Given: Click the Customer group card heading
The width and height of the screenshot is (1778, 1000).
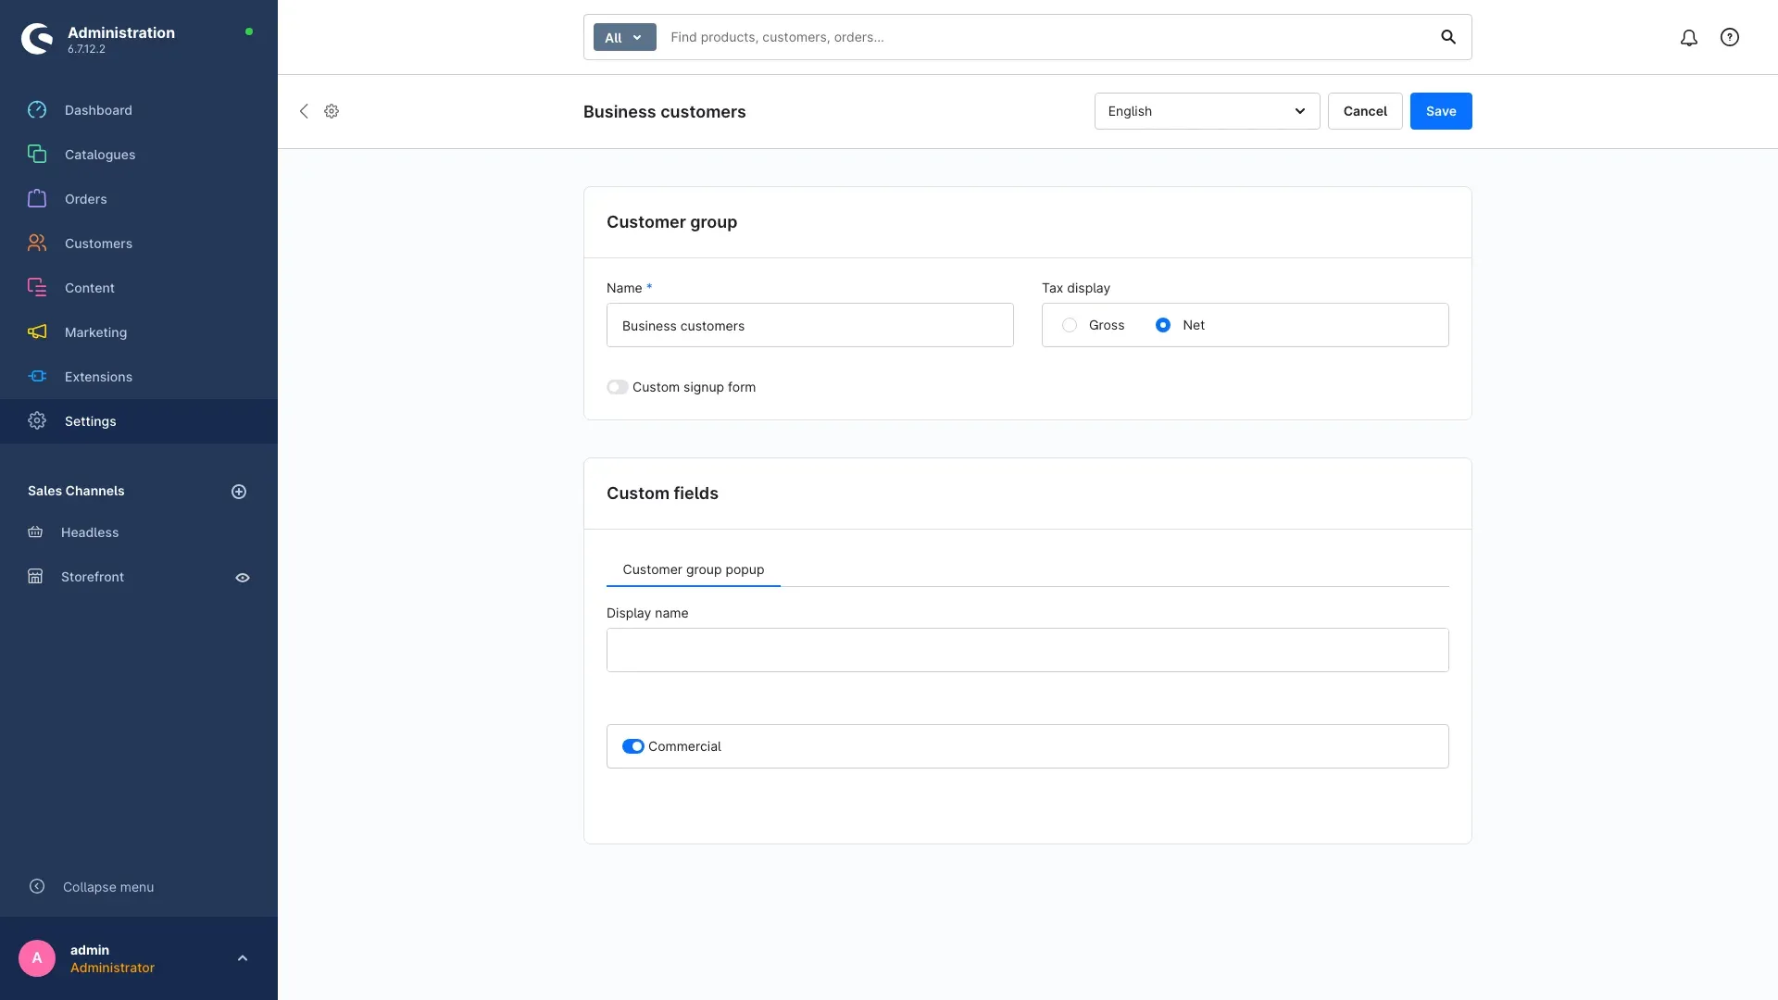Looking at the screenshot, I should [x=671, y=222].
